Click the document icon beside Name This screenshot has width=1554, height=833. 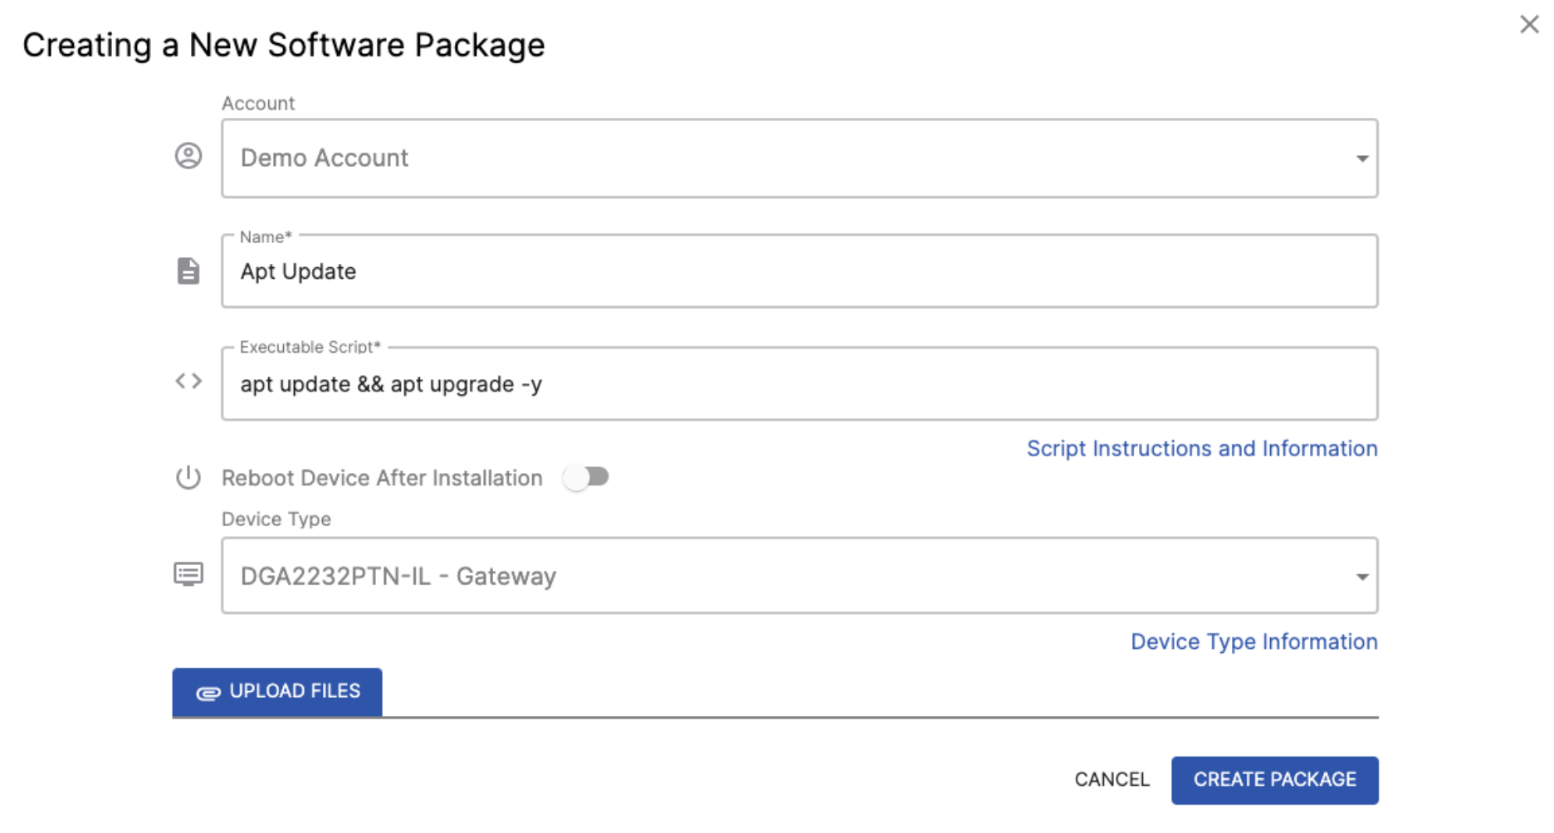point(188,270)
